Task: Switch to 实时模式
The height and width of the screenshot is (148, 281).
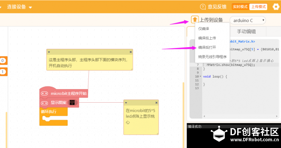Action: (x=240, y=7)
